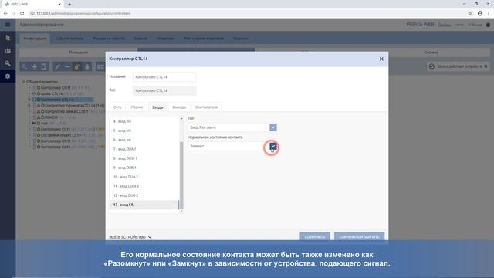This screenshot has width=494, height=278.
Task: Click the Выход logout link
Action: pos(475,25)
